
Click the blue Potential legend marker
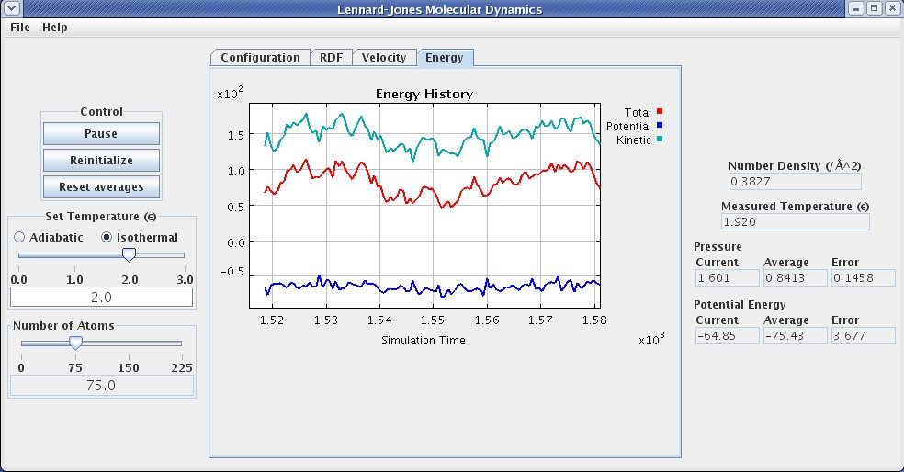660,126
